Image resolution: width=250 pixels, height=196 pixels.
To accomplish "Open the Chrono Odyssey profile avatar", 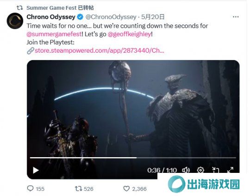I will (15, 21).
